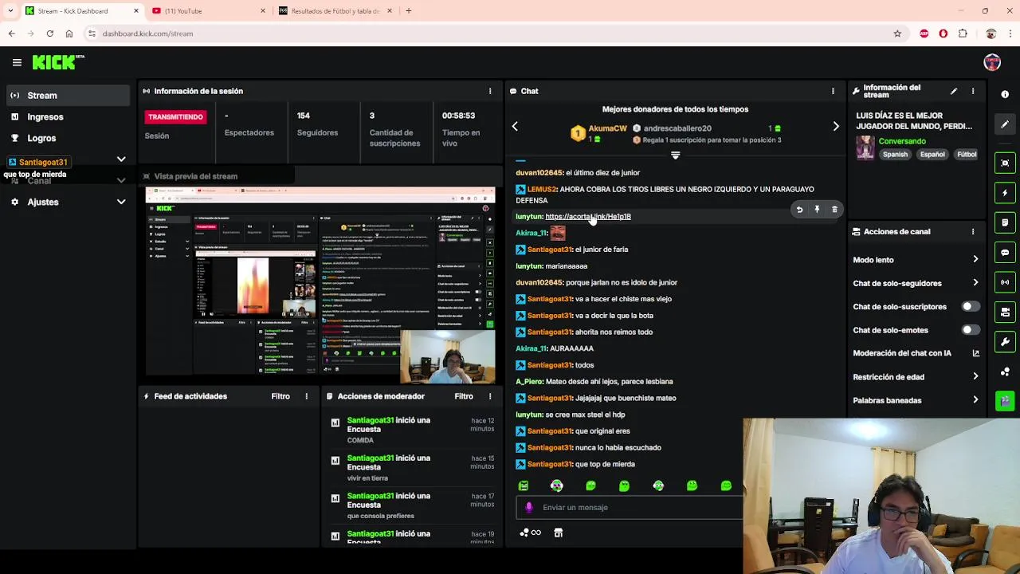Reply to lunytun's link chat message
Viewport: 1020px width, 574px height.
pyautogui.click(x=799, y=209)
